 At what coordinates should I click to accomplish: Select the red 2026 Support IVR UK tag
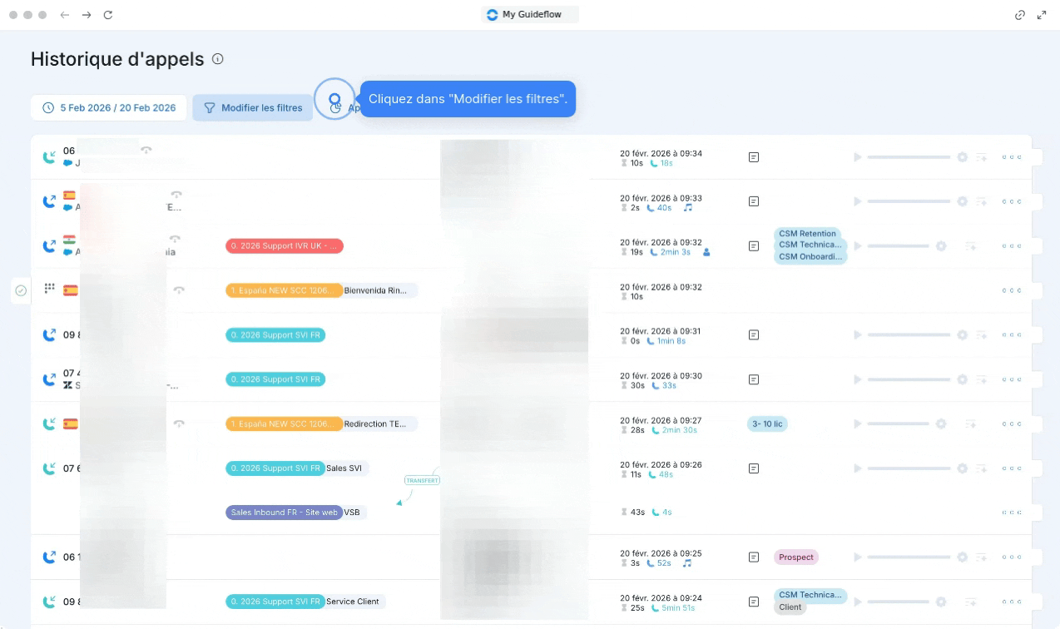tap(284, 246)
